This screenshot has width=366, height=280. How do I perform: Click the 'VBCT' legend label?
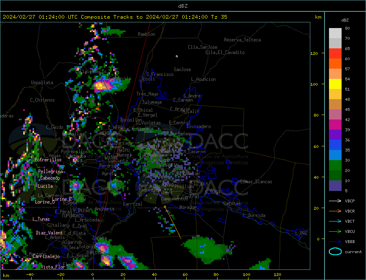350,221
